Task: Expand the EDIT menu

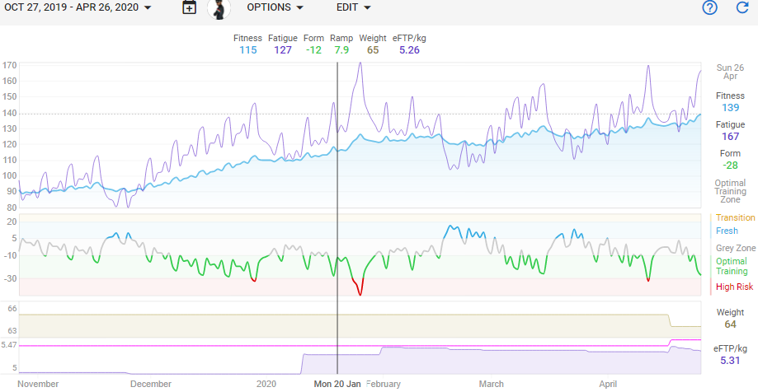Action: click(x=353, y=7)
